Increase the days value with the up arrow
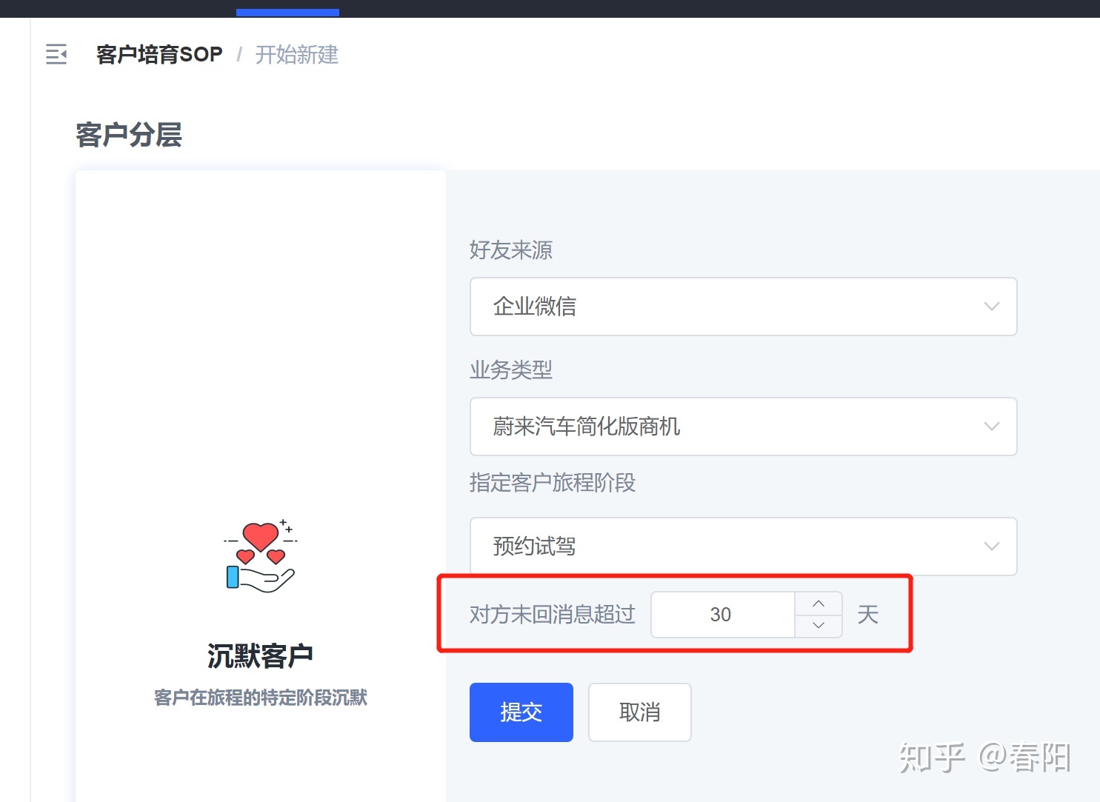Image resolution: width=1100 pixels, height=802 pixels. (819, 604)
